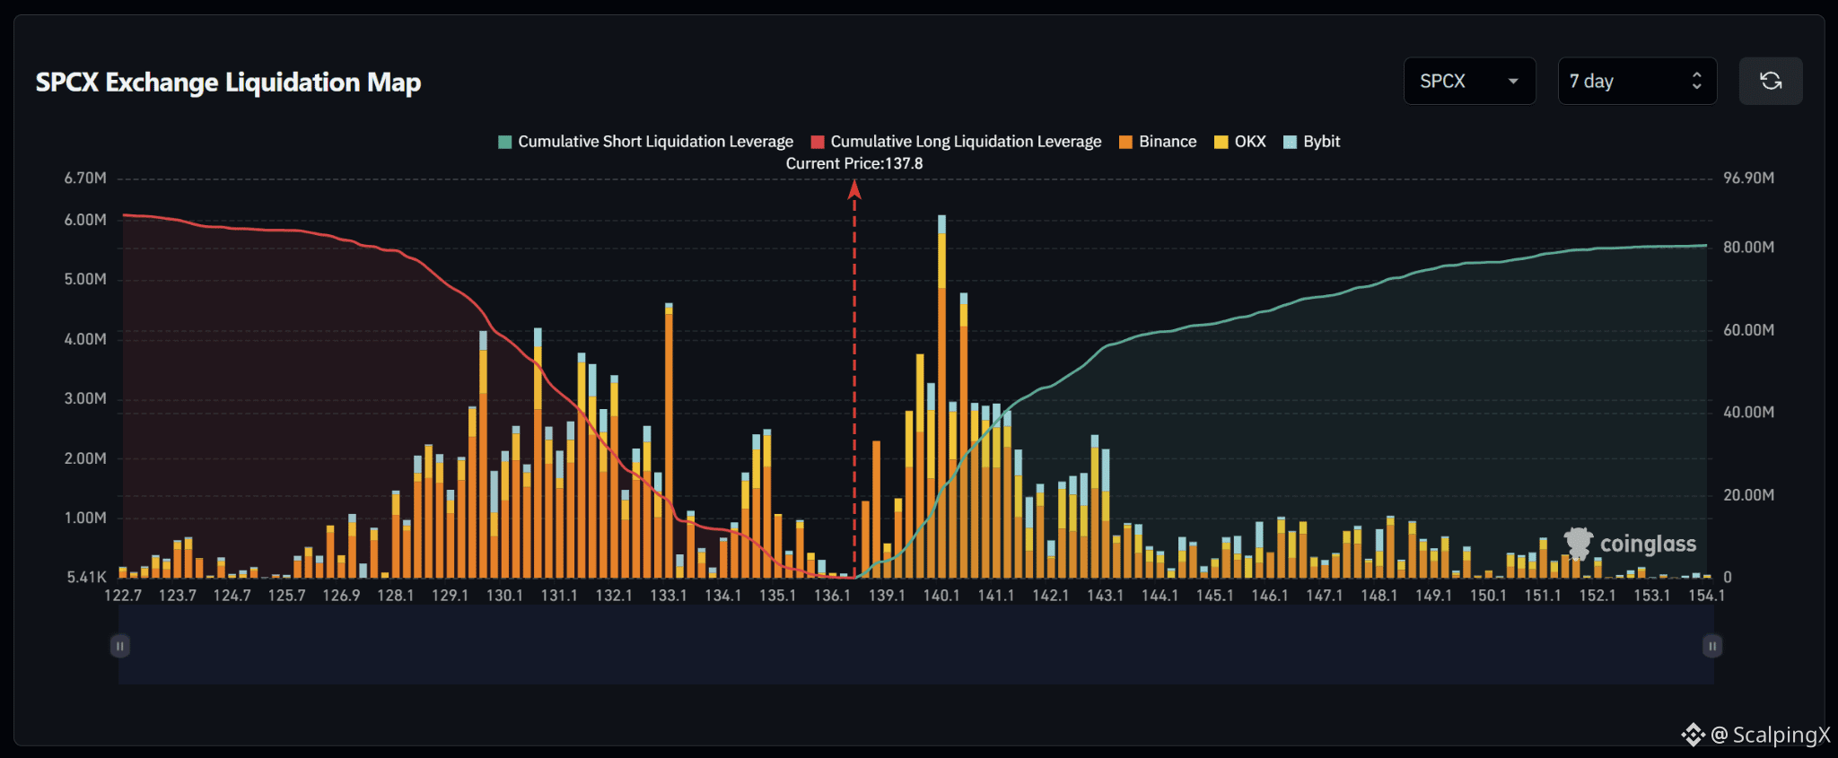Viewport: 1838px width, 758px height.
Task: Click the chart zoom range bar
Action: pos(916,645)
